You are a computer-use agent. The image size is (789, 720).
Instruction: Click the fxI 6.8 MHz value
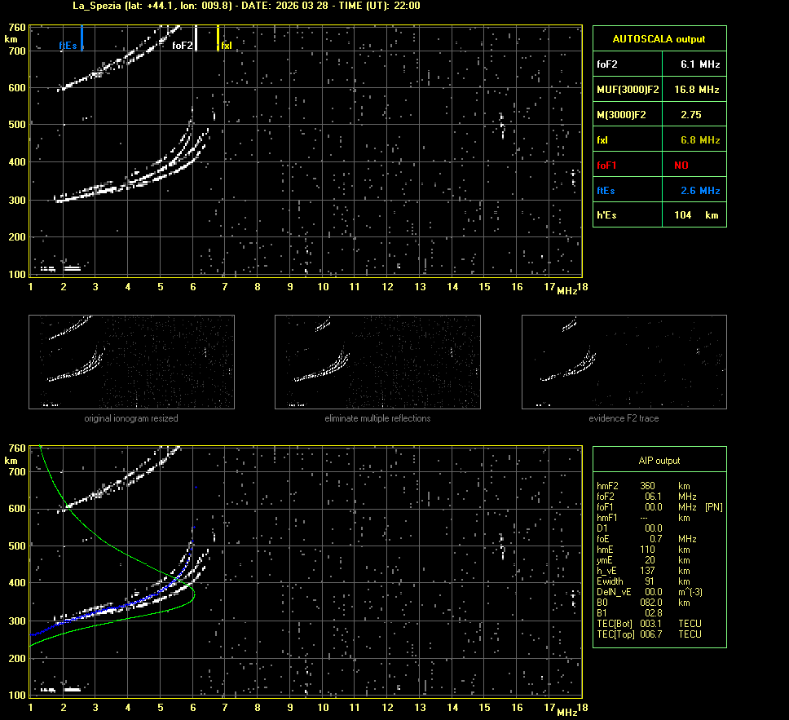692,140
